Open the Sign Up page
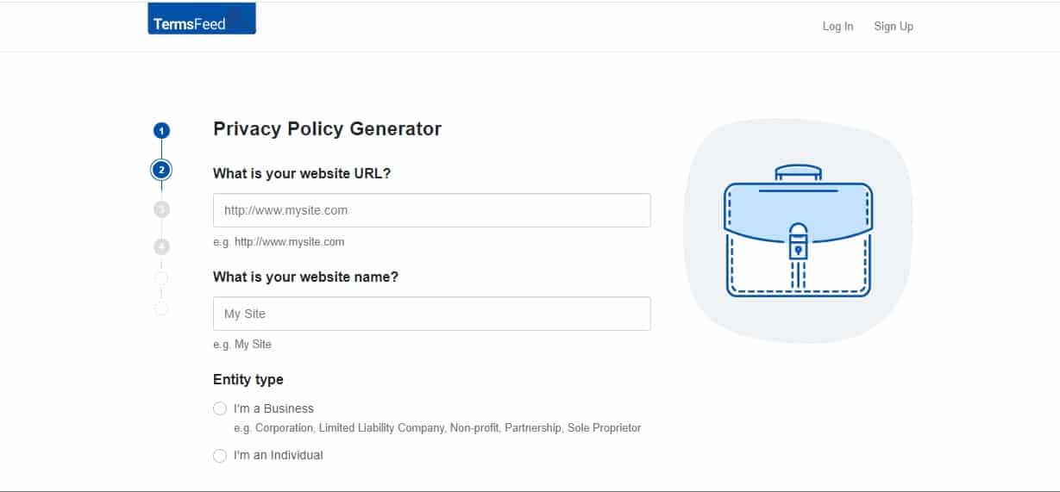The width and height of the screenshot is (1060, 492). pyautogui.click(x=894, y=27)
